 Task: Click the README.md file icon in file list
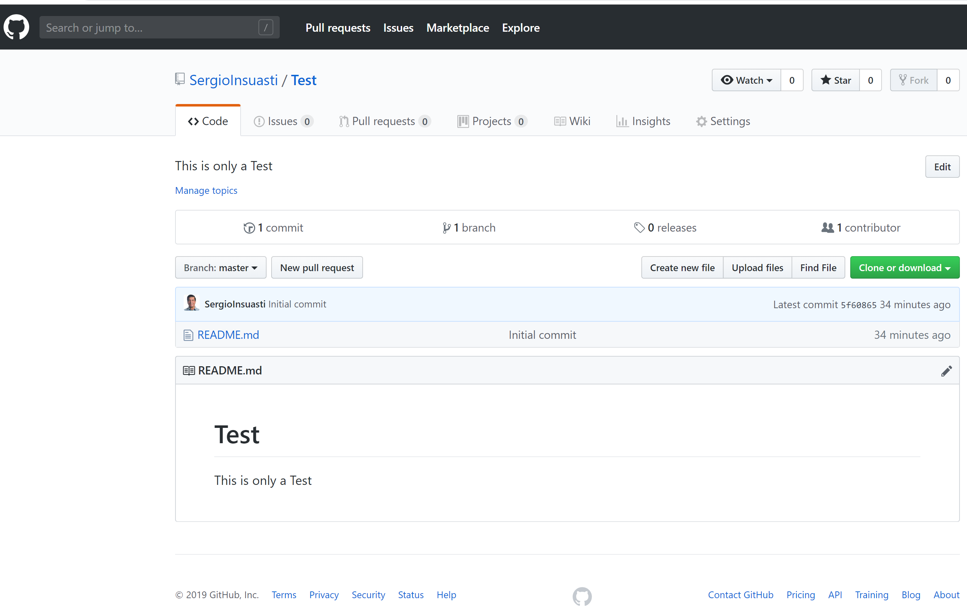click(x=188, y=335)
